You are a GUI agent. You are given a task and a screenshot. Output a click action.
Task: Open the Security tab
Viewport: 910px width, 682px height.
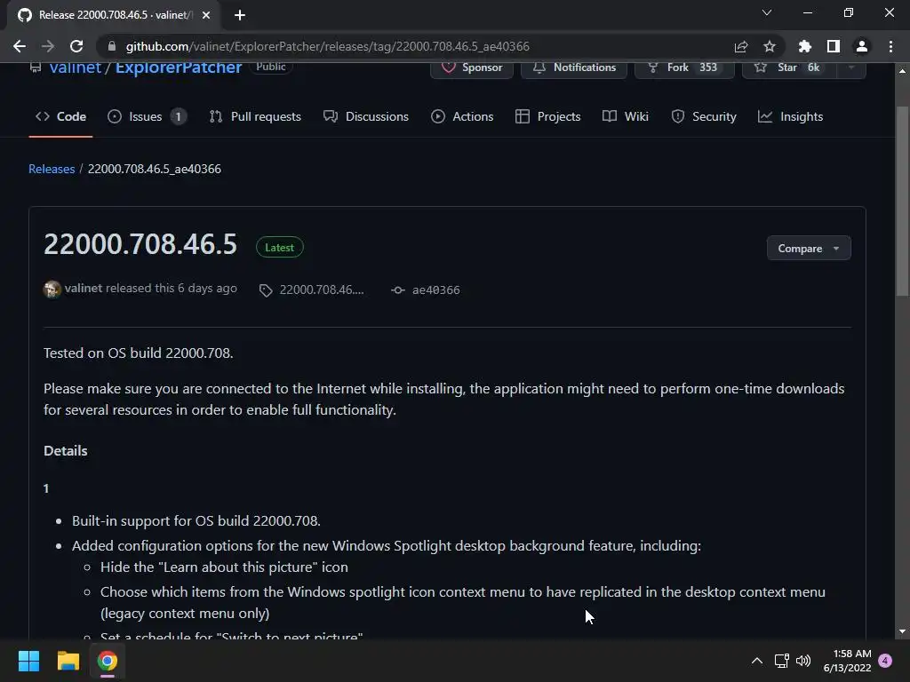click(704, 116)
